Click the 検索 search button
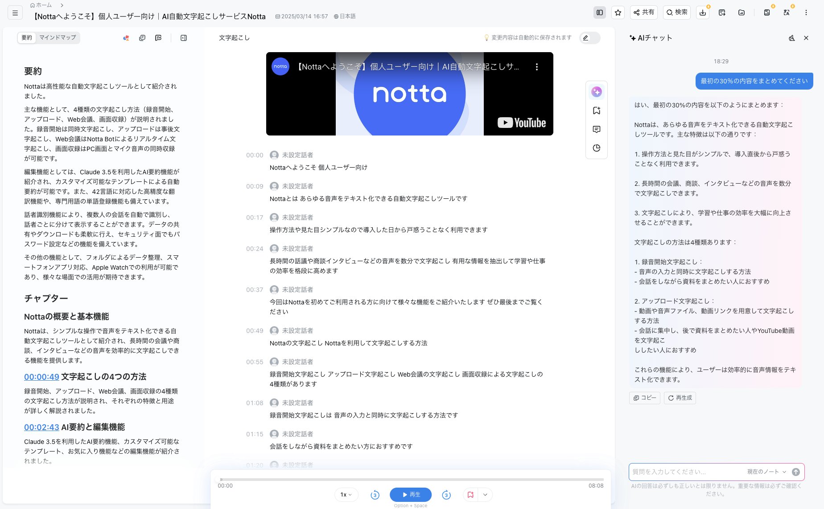Screen dimensions: 824x509 click(677, 12)
